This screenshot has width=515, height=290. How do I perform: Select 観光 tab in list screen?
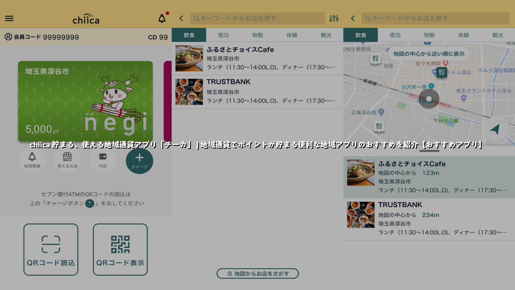[x=326, y=35]
